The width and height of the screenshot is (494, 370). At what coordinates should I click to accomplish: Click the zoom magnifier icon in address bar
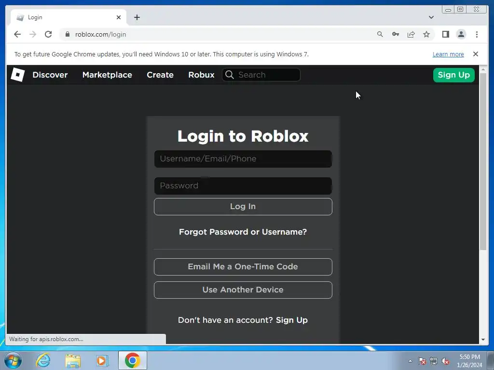pos(380,34)
